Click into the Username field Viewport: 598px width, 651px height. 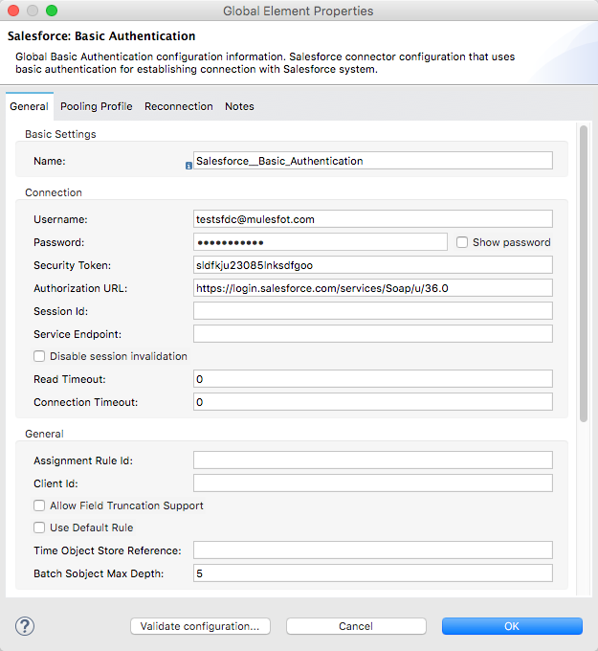(372, 219)
